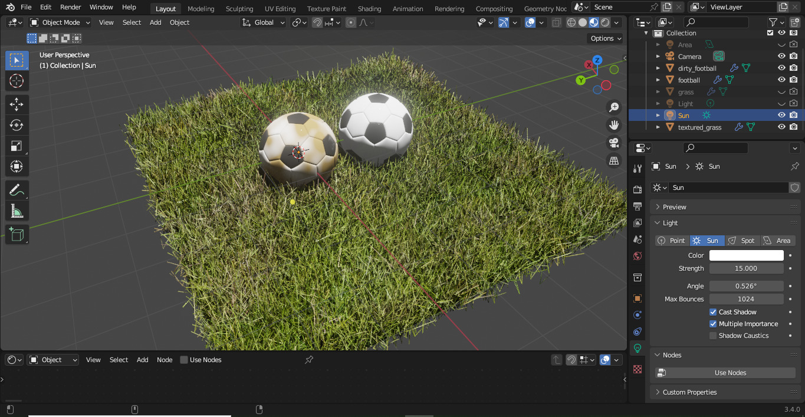Open viewport Options dropdown
The width and height of the screenshot is (805, 417).
pyautogui.click(x=605, y=38)
